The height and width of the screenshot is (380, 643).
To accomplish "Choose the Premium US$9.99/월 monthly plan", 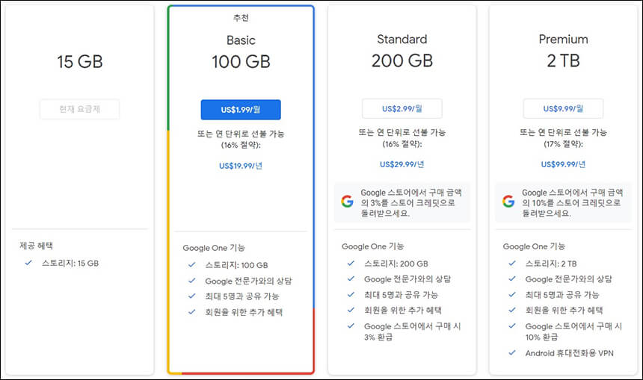I will 563,108.
